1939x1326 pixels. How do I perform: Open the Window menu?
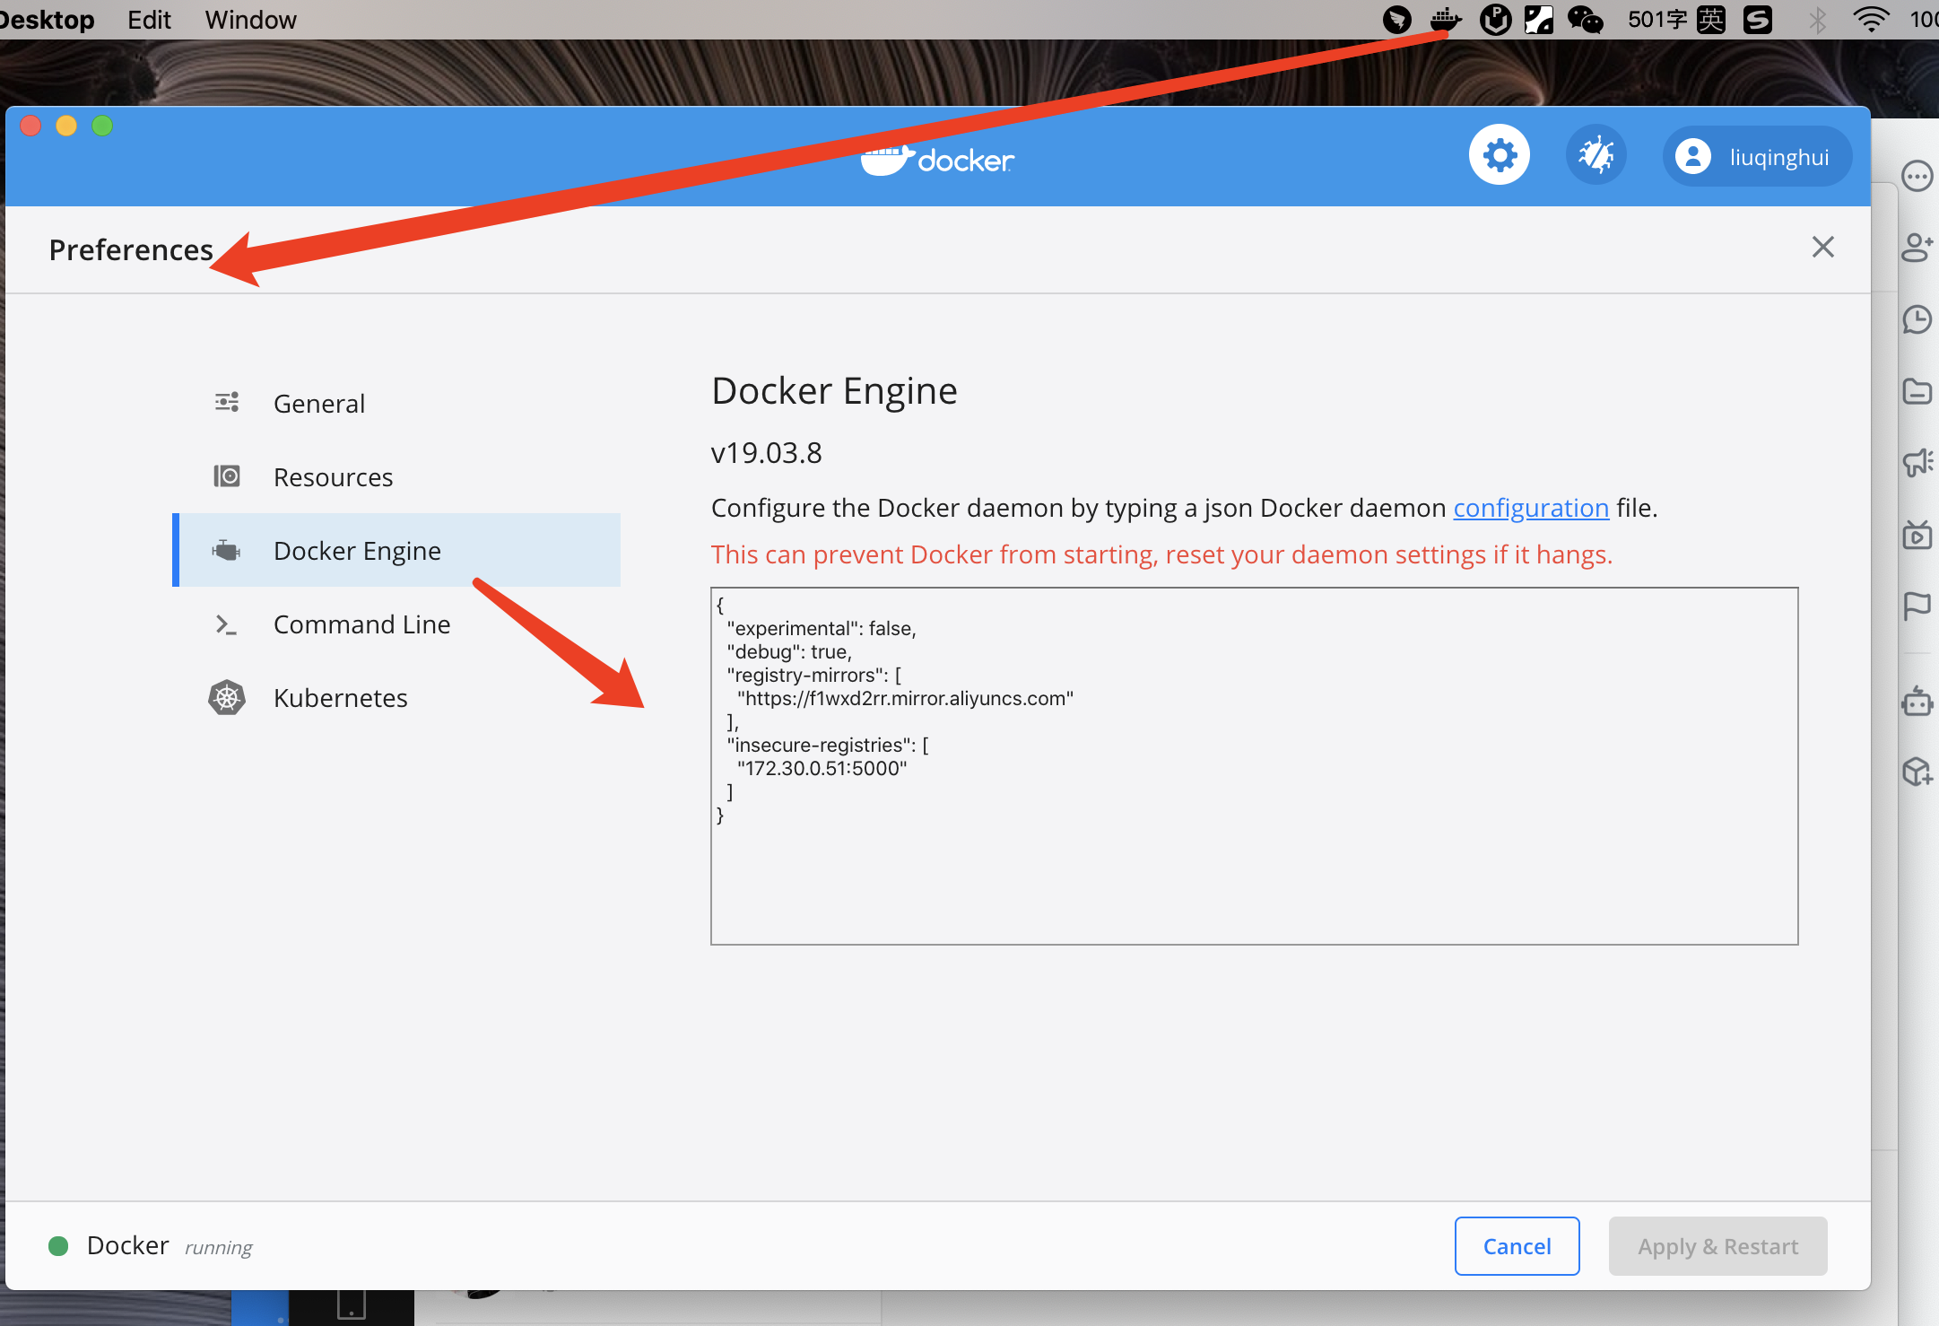tap(250, 20)
